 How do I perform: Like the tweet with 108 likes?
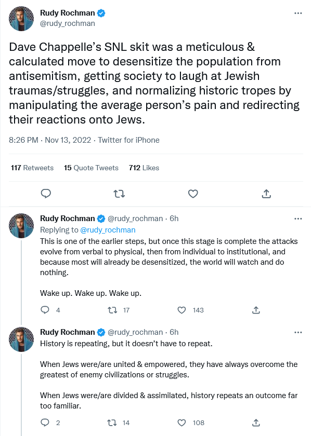coord(182,423)
